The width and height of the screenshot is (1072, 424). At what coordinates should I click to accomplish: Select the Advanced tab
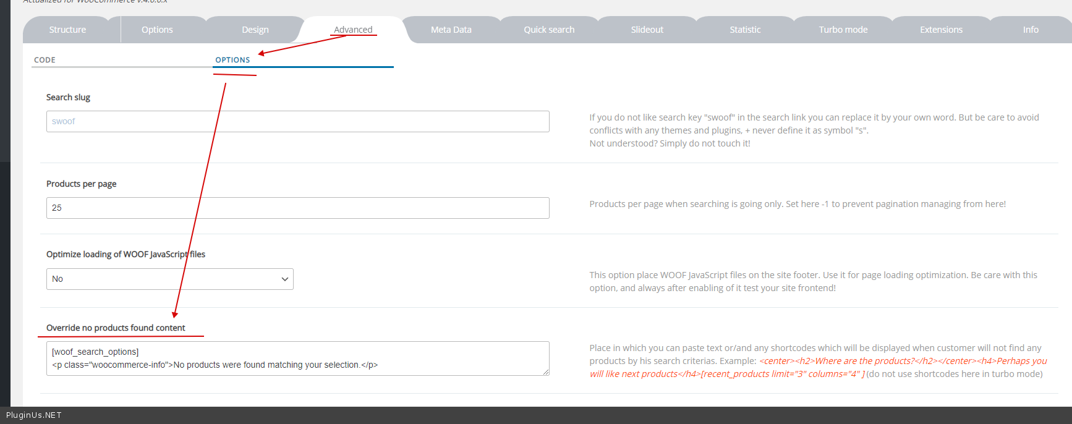(353, 30)
